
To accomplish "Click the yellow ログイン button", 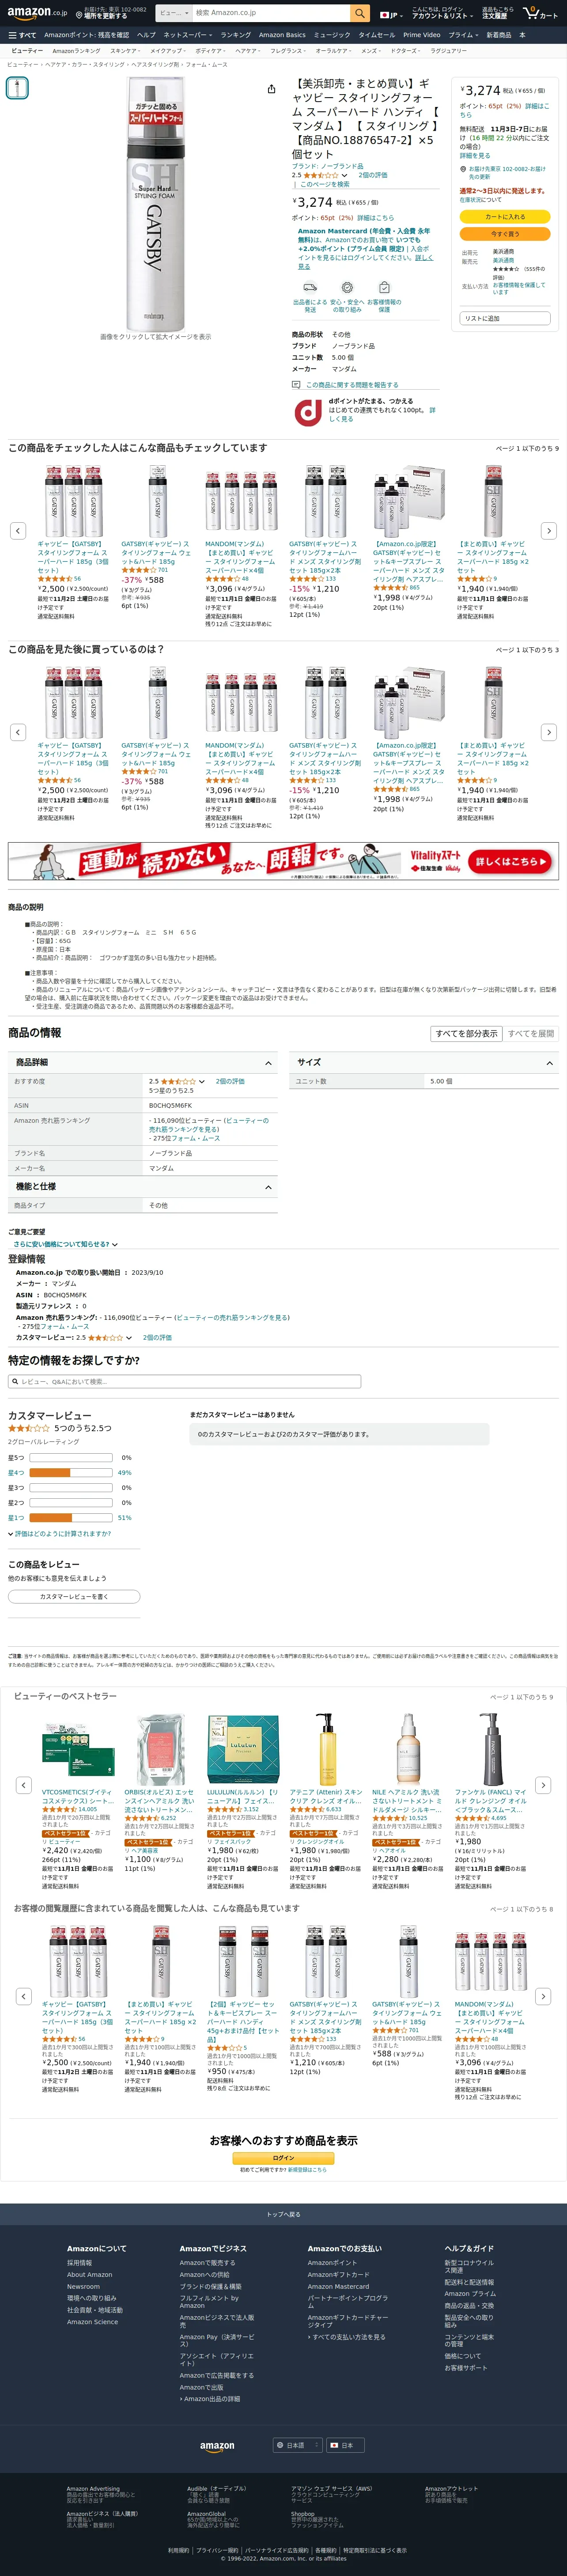I will click(x=283, y=2157).
